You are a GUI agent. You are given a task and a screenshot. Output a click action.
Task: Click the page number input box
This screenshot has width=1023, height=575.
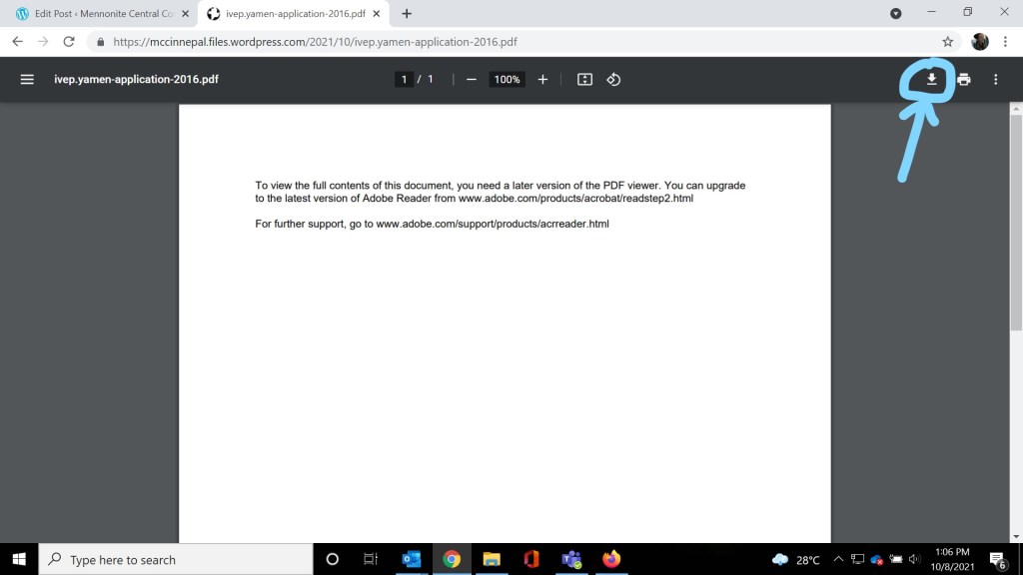[404, 79]
